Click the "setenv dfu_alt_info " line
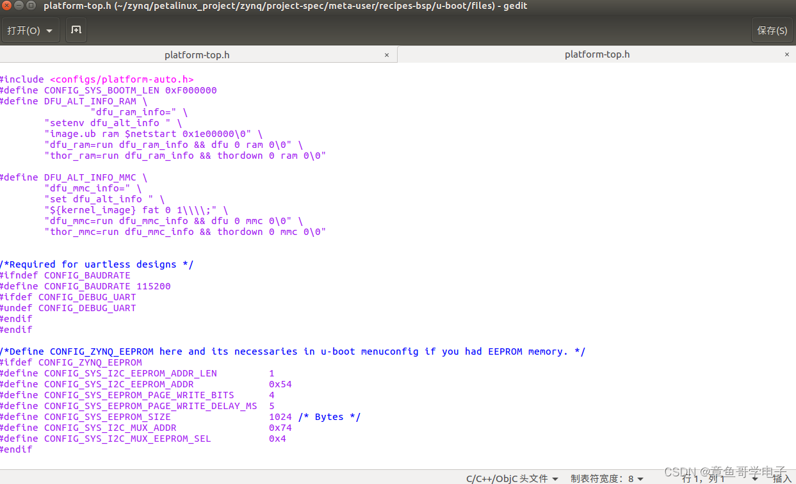The width and height of the screenshot is (796, 484). coord(113,123)
